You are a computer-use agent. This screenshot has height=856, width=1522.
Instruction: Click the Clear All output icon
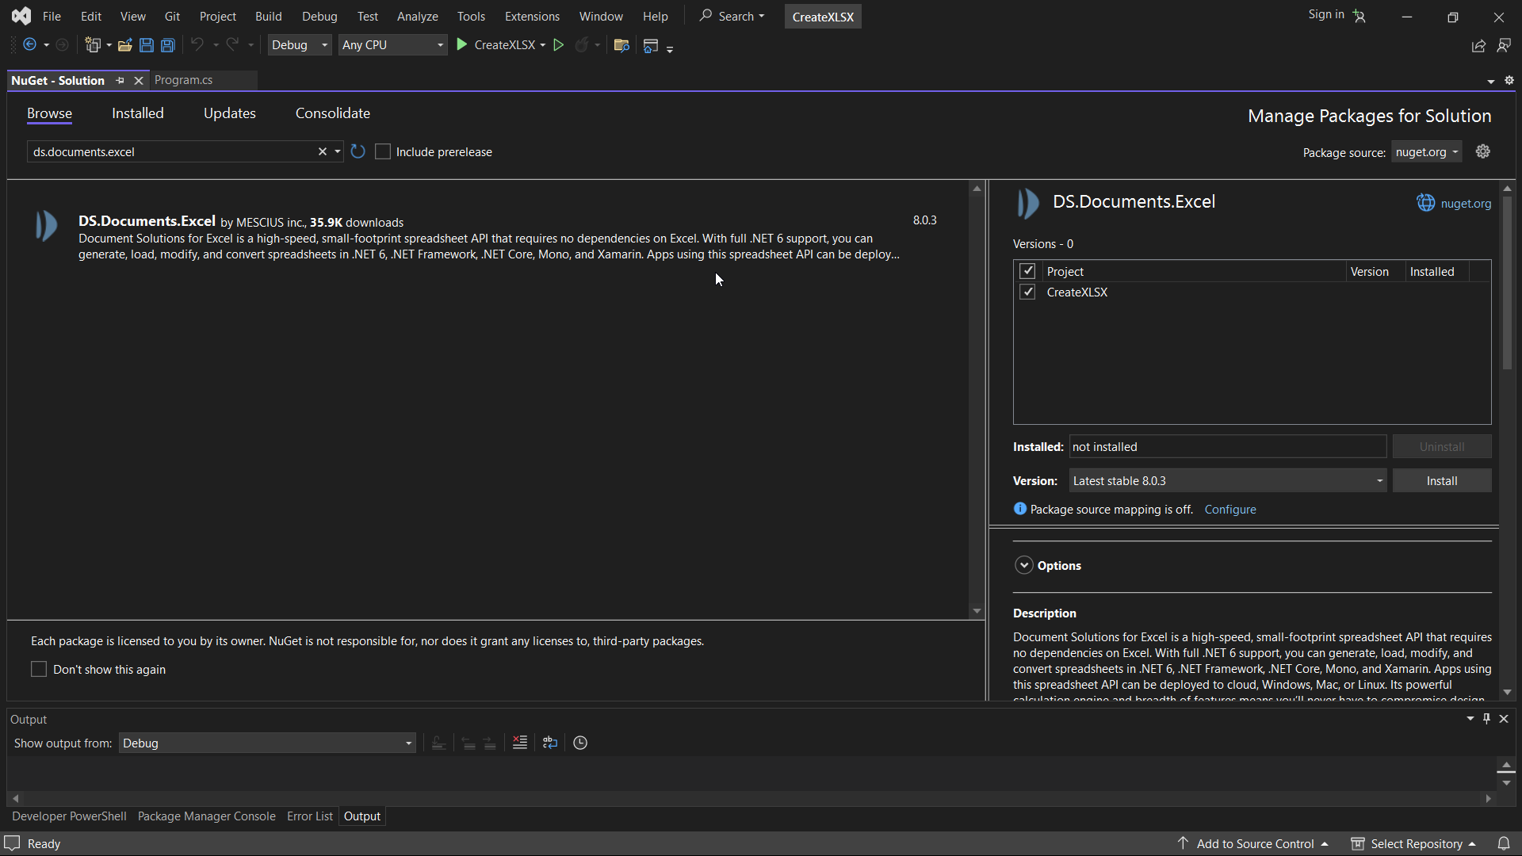520,743
